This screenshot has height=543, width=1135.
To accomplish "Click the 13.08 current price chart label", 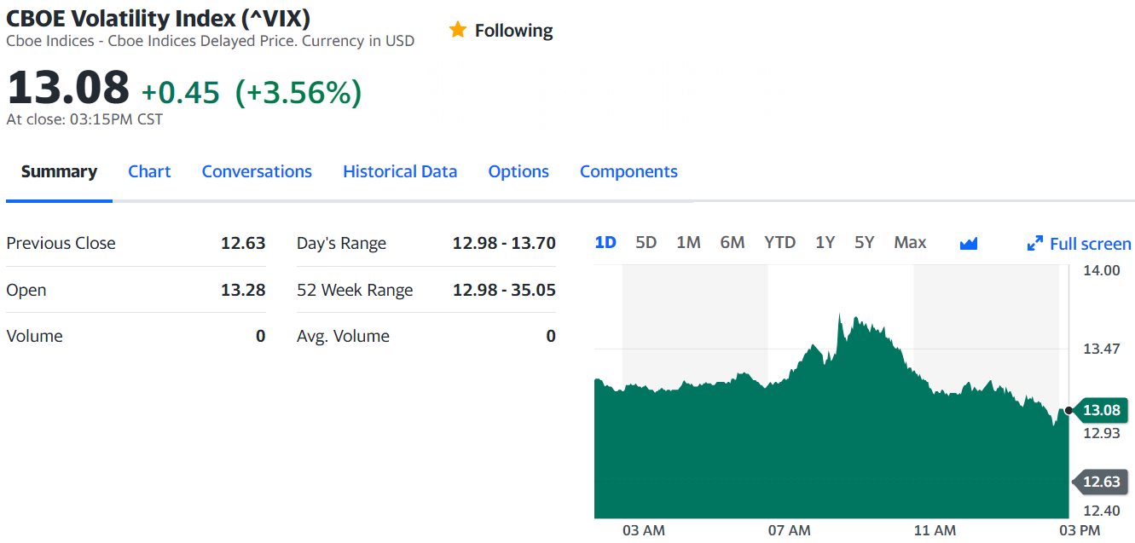I will pos(1101,410).
